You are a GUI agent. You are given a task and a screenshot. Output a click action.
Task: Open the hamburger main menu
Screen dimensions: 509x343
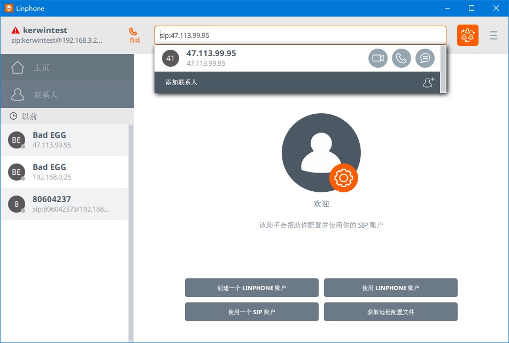click(x=493, y=35)
